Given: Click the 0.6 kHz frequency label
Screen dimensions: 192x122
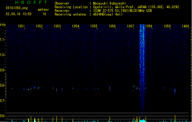Looking at the screenshot, I should click(x=2, y=116).
